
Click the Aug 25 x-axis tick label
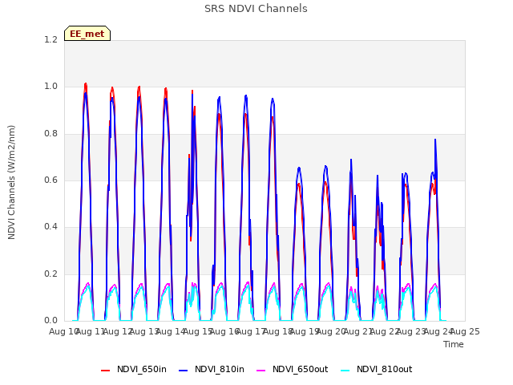point(465,331)
